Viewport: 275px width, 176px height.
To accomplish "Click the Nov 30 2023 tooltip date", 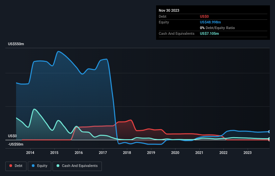I will [x=169, y=10].
